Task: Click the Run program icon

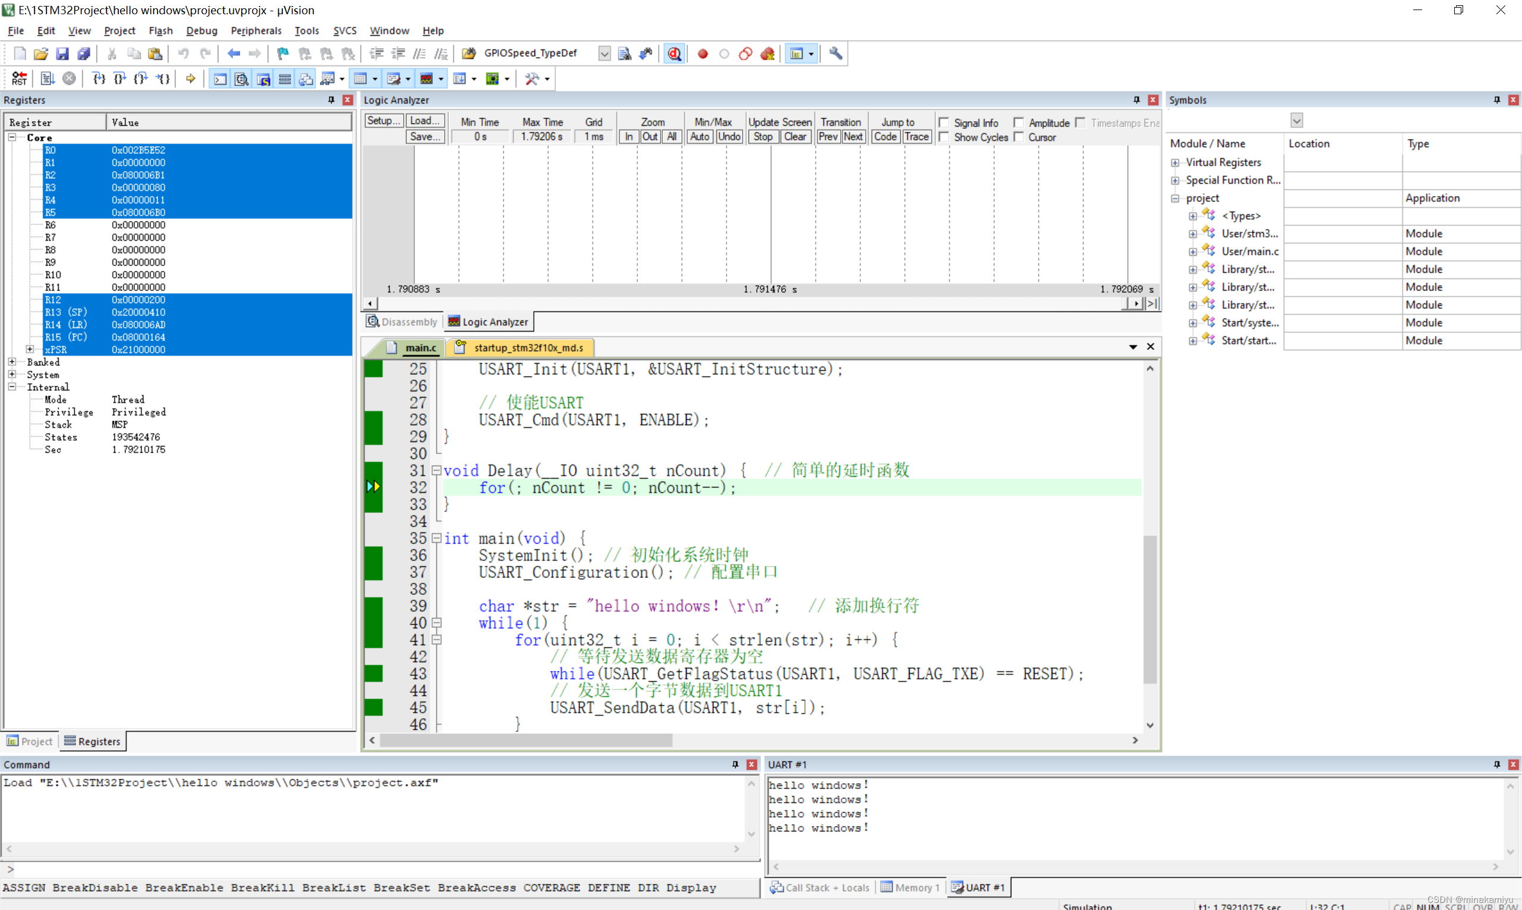Action: pos(47,78)
